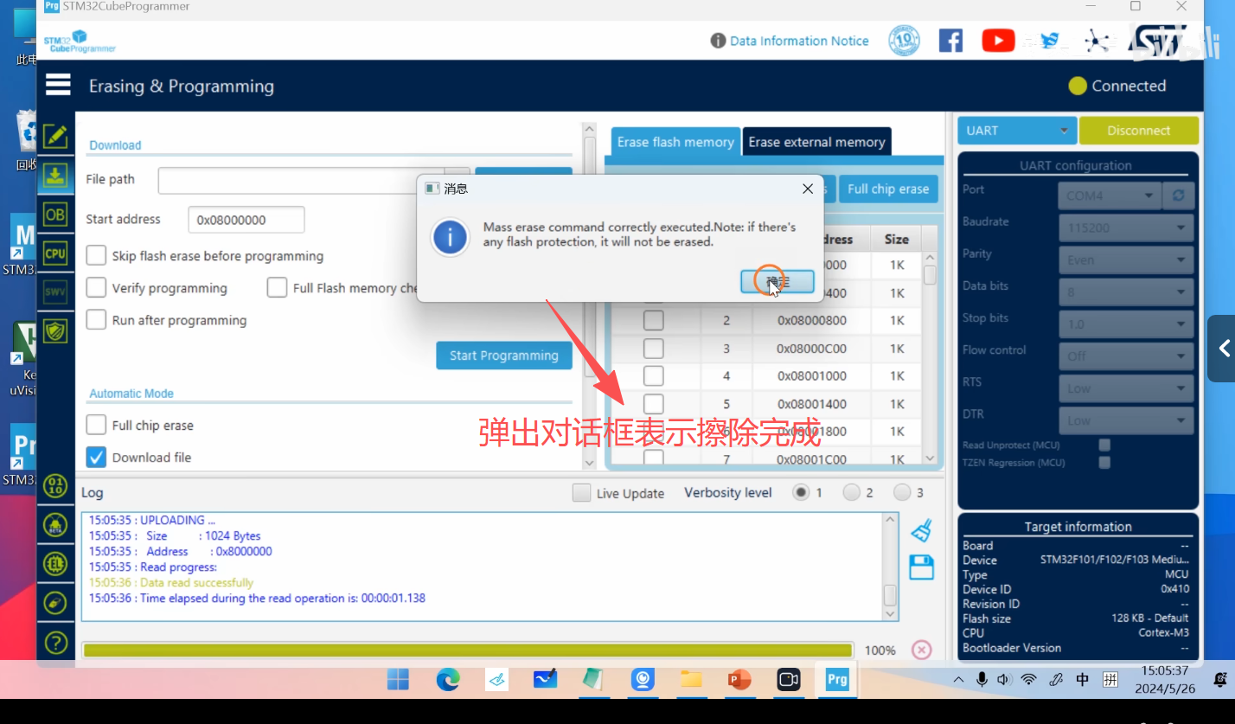Open the 0110 registers sidebar icon

pyautogui.click(x=55, y=485)
